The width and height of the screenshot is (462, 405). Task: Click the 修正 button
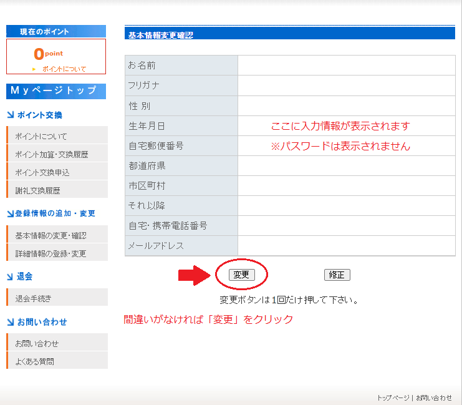coord(337,275)
